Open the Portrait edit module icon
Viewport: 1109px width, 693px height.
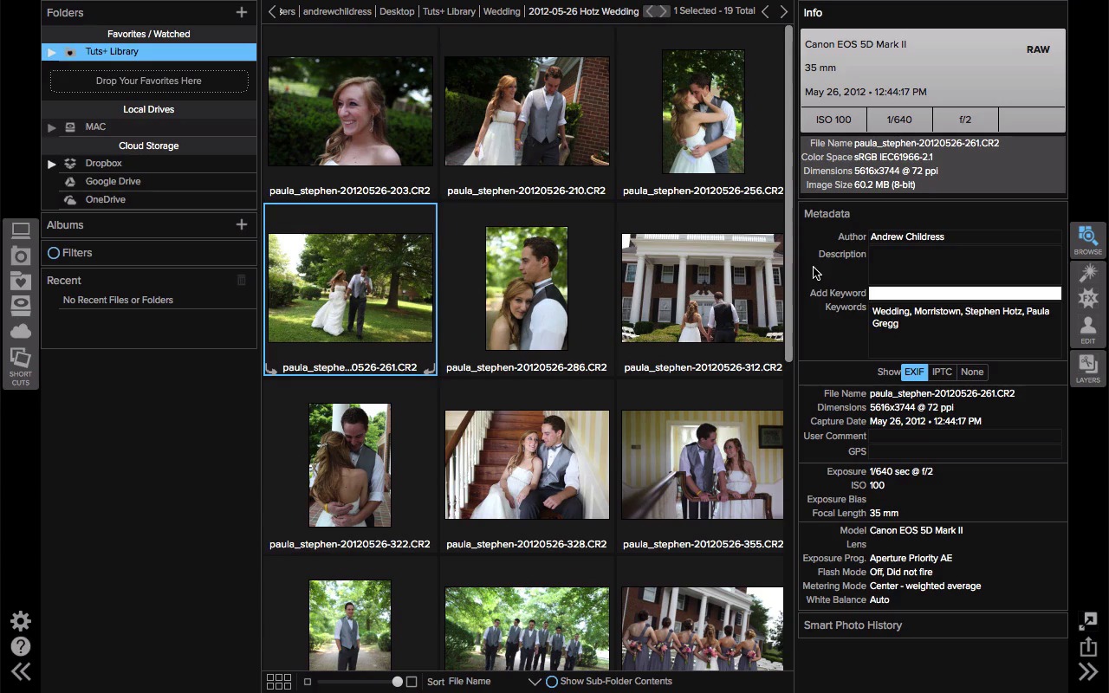[1088, 330]
